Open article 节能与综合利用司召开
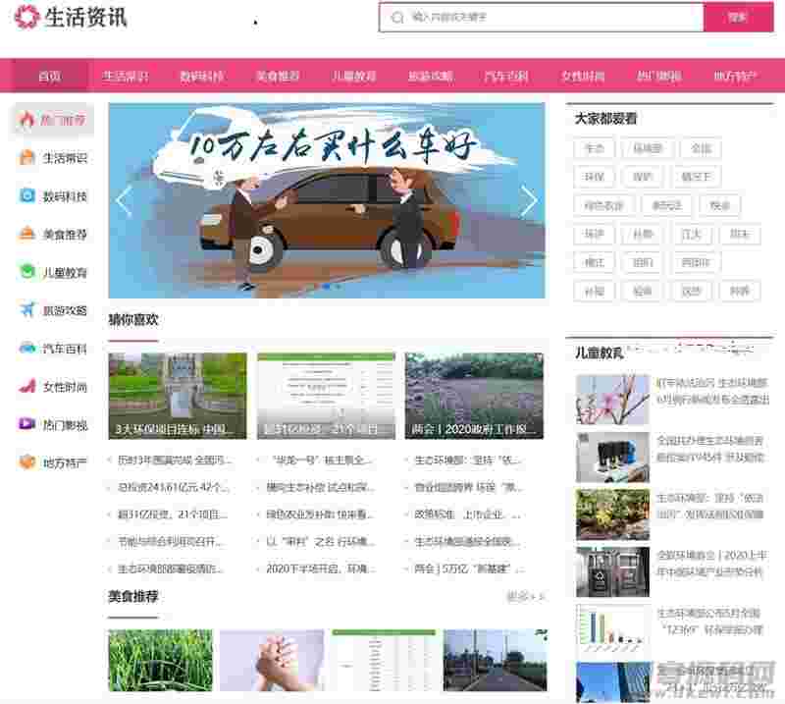Screen dimensions: 785x704 click(171, 542)
